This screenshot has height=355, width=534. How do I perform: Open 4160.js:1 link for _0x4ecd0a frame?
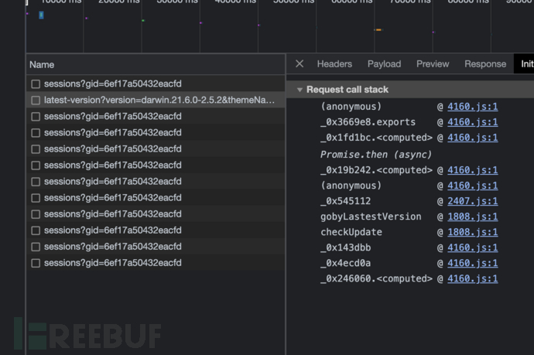(472, 263)
